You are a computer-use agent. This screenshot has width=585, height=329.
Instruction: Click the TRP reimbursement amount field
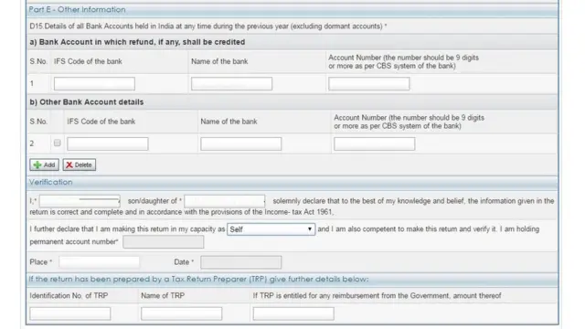click(x=293, y=313)
